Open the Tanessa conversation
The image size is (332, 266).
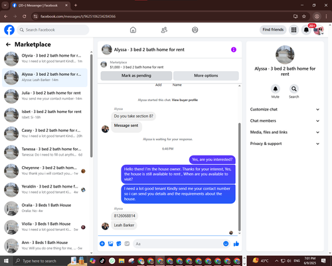44,152
